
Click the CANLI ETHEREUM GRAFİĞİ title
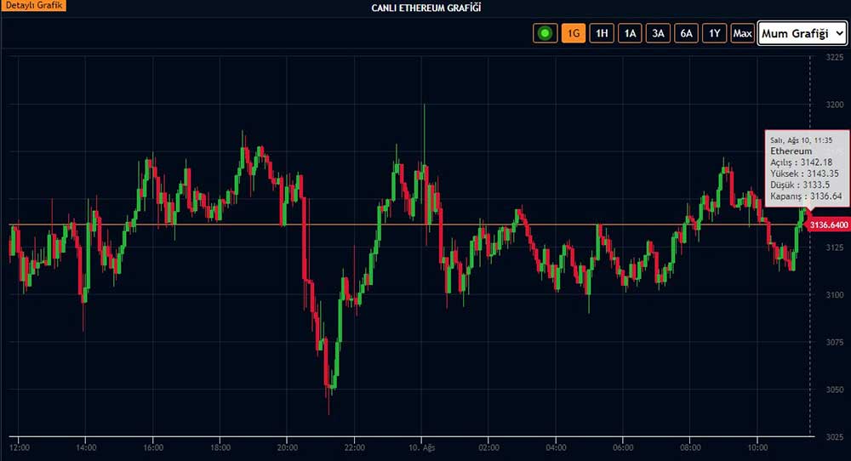(426, 8)
